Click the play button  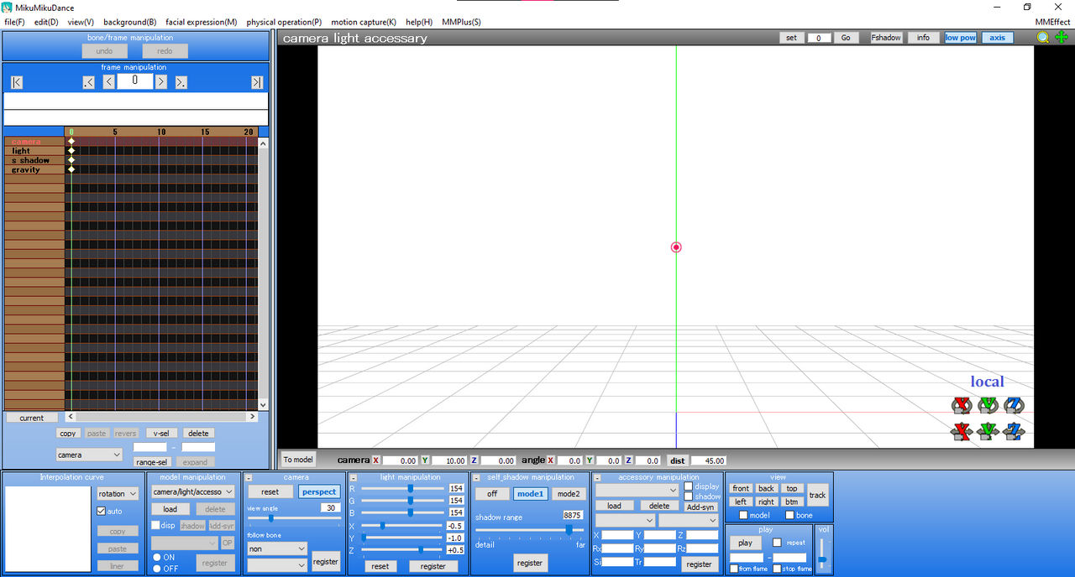point(745,543)
